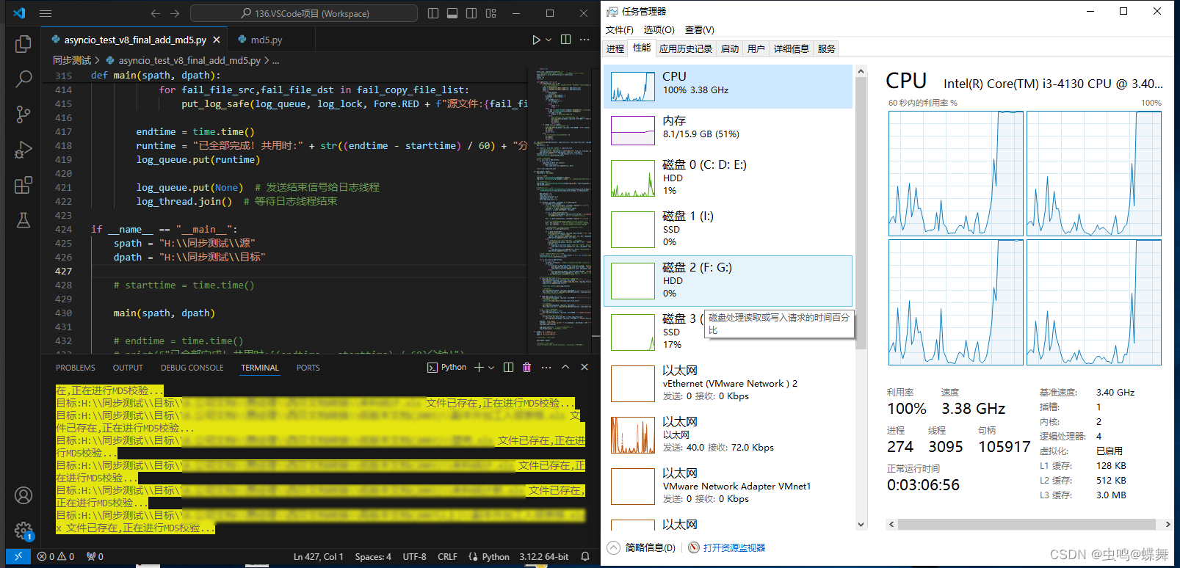
Task: Open Task Manager 查看(V) menu
Action: coord(699,29)
